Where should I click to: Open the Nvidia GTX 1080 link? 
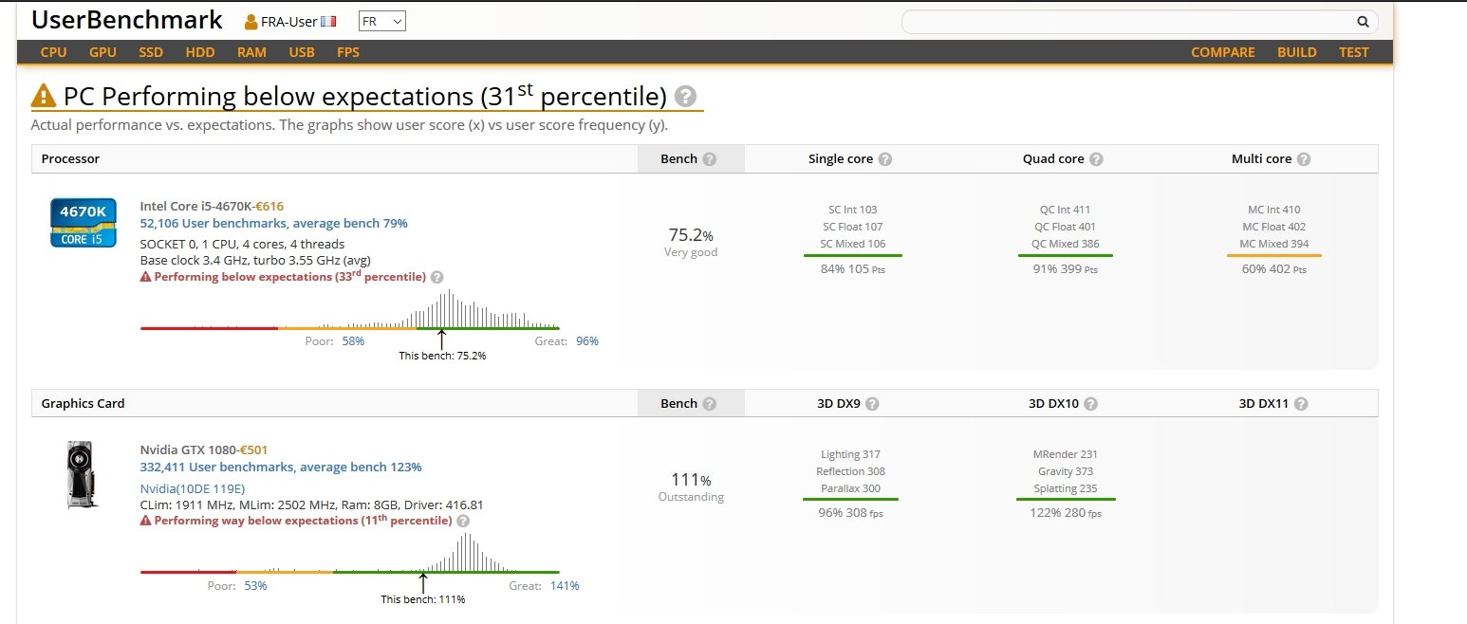(189, 450)
